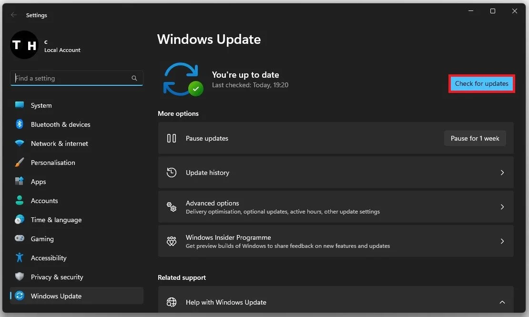Click the Last checked: Today, 19:20 text

click(x=250, y=85)
